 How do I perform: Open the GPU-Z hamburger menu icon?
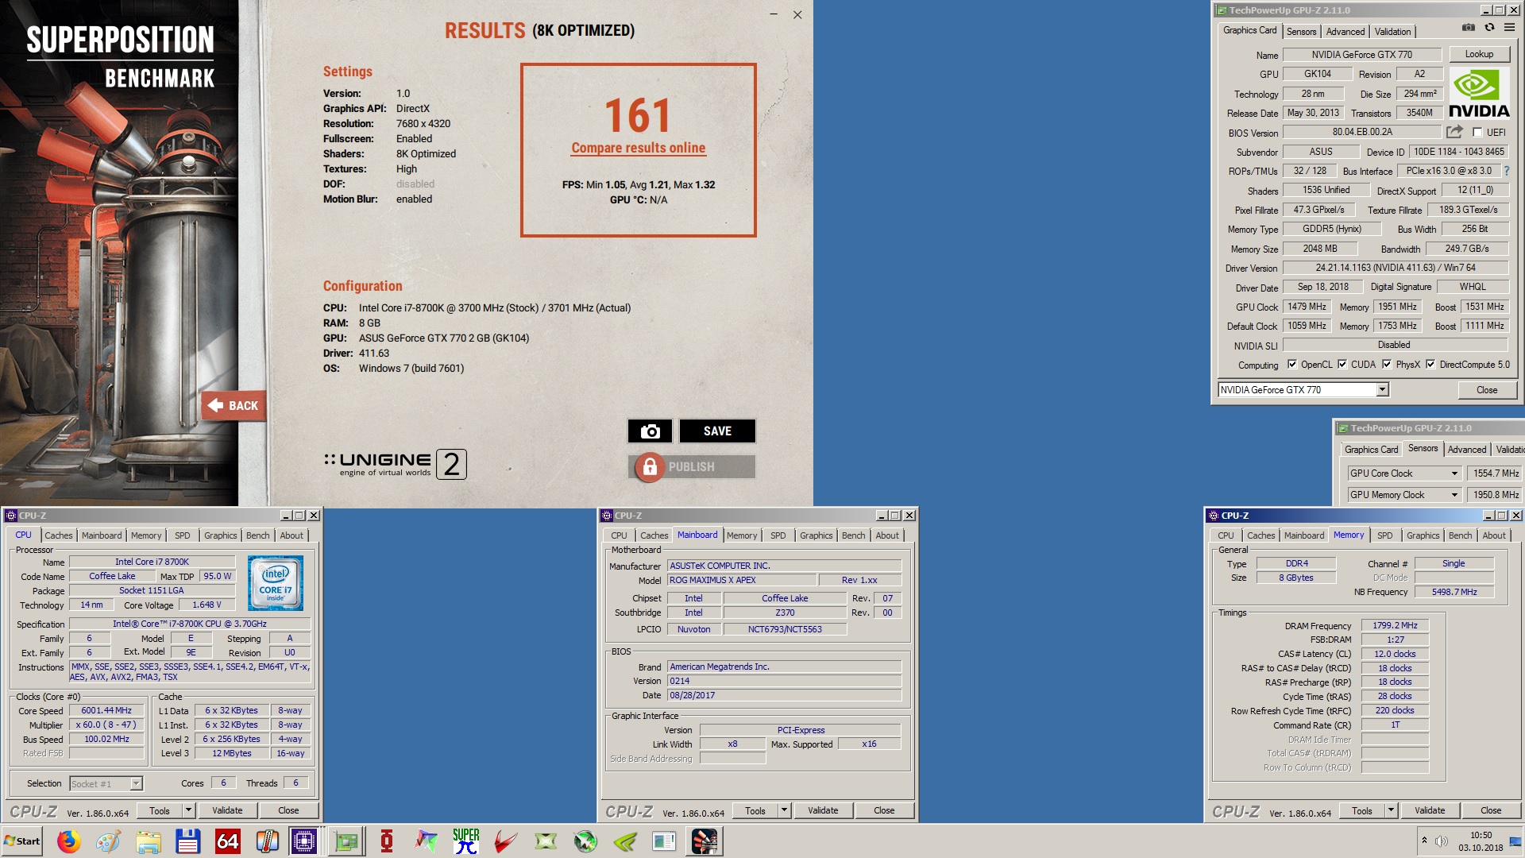(x=1509, y=27)
